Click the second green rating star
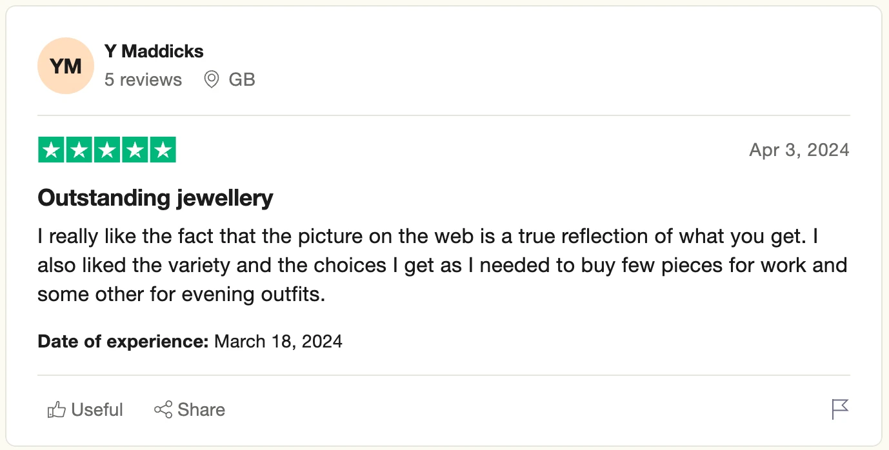The image size is (889, 450). (79, 150)
